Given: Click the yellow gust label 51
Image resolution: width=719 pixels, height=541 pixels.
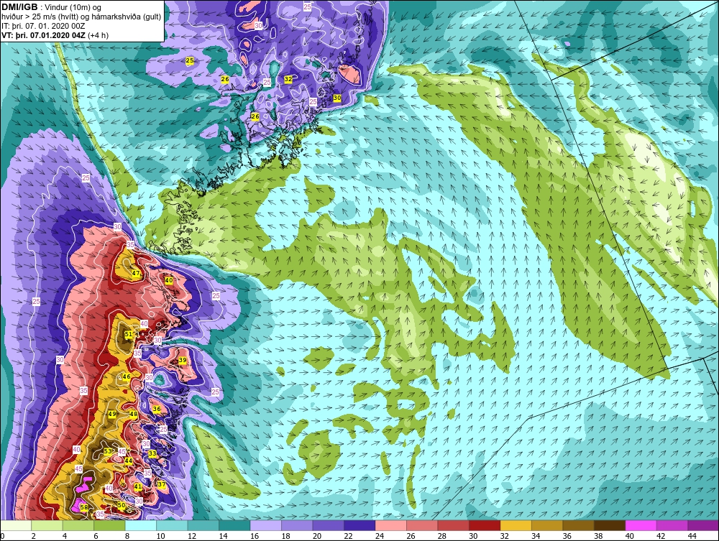Looking at the screenshot, I should (x=129, y=334).
